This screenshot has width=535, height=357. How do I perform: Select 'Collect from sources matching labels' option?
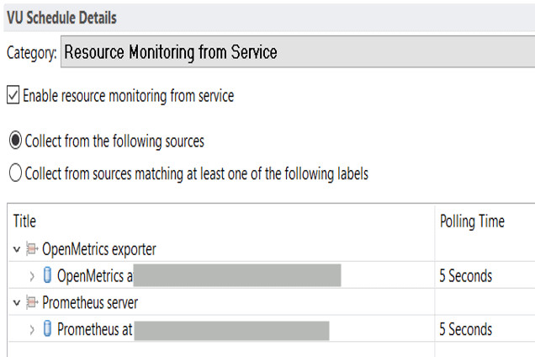point(15,174)
